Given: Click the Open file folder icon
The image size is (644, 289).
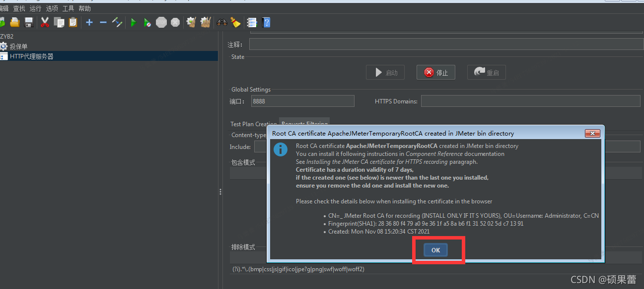Looking at the screenshot, I should [15, 22].
